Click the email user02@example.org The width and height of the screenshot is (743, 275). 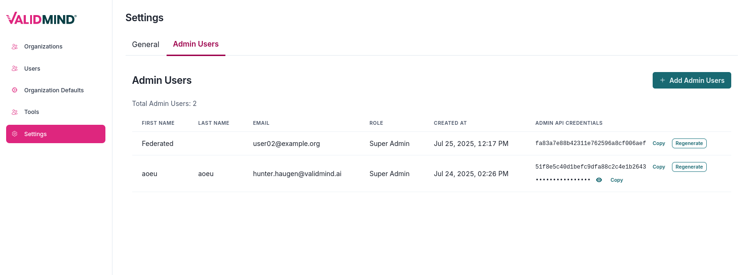point(286,144)
